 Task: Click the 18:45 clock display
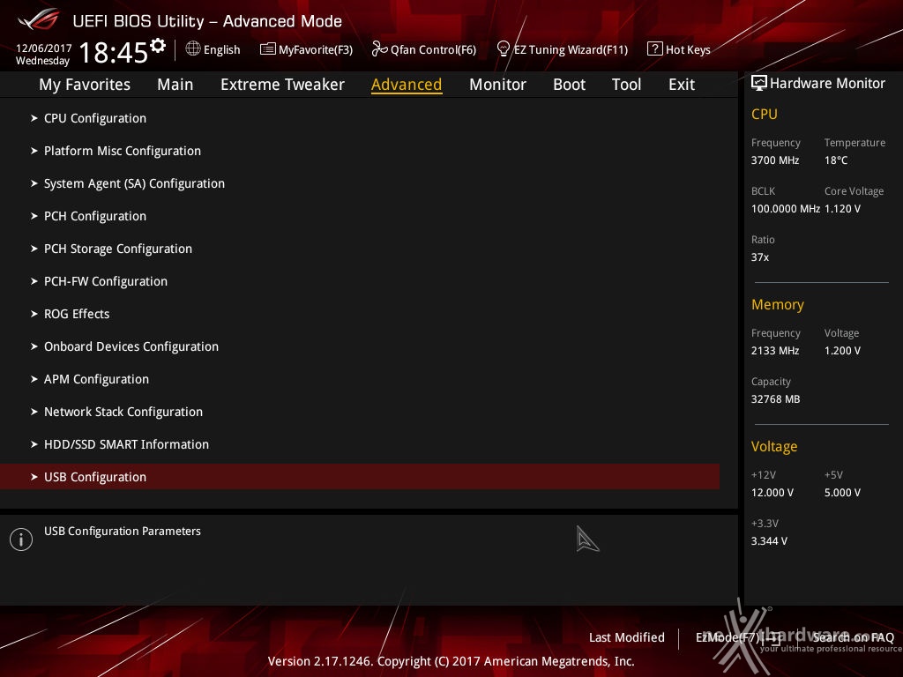click(114, 52)
